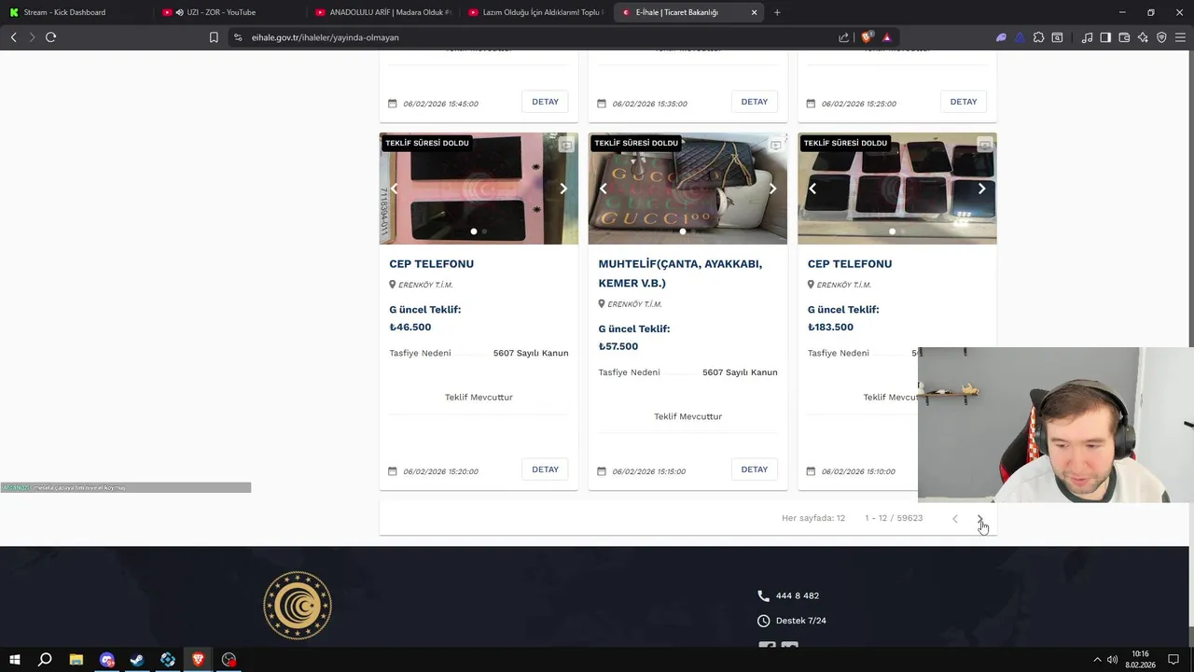Viewport: 1194px width, 672px height.
Task: Open DETAY for the Gucci bag listing
Action: pos(754,469)
